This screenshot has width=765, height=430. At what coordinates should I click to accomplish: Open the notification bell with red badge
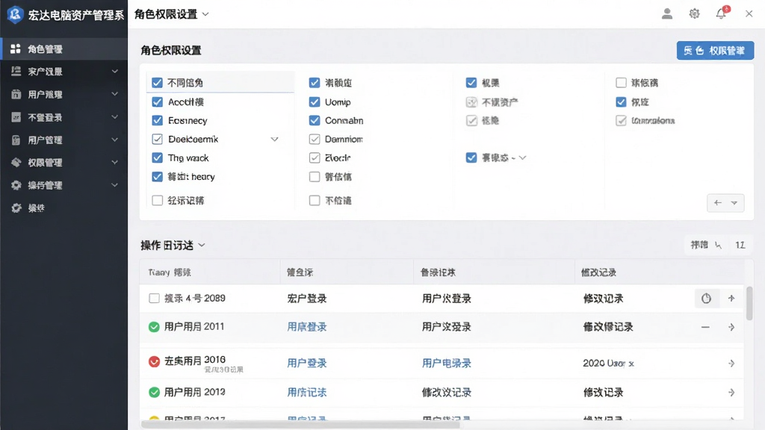coord(722,13)
